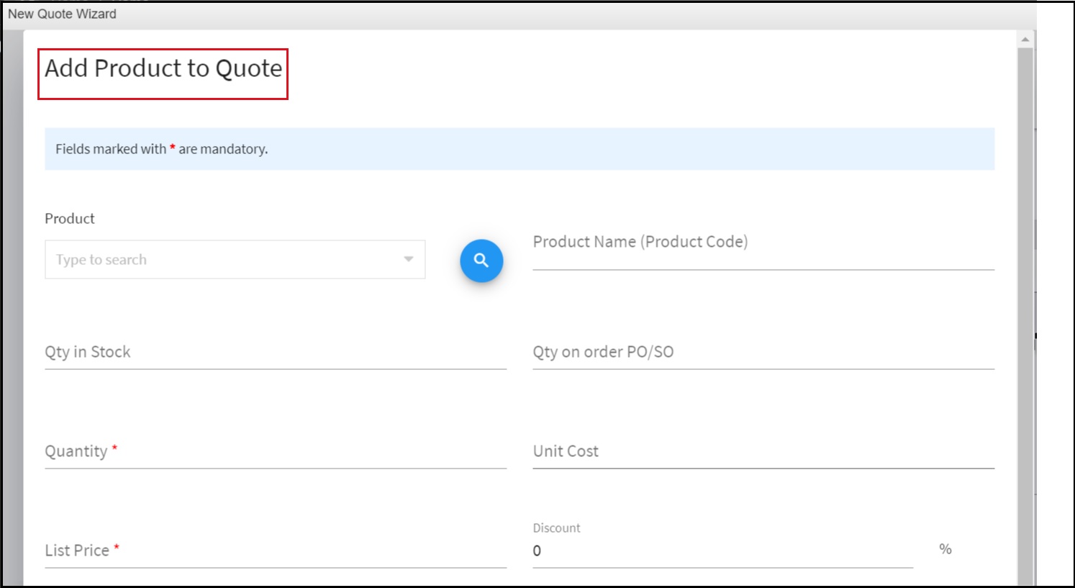
Task: Click the 'Fields marked with * are mandatory' notice
Action: click(520, 149)
